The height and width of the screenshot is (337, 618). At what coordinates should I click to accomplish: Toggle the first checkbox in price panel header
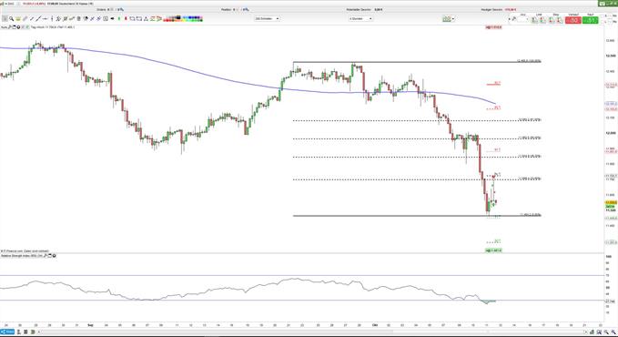pyautogui.click(x=23, y=27)
